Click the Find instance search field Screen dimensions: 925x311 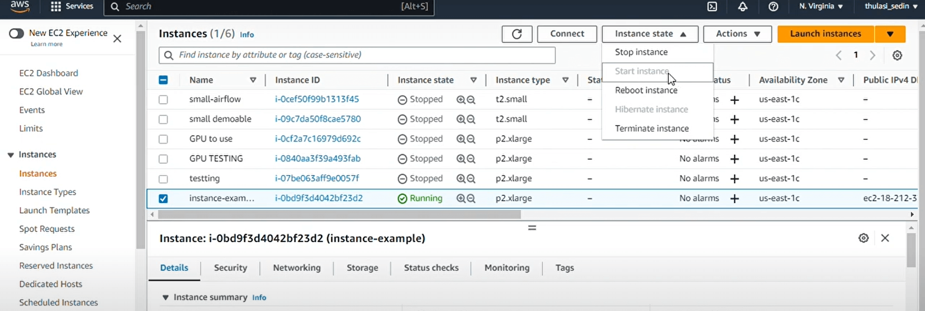(356, 55)
